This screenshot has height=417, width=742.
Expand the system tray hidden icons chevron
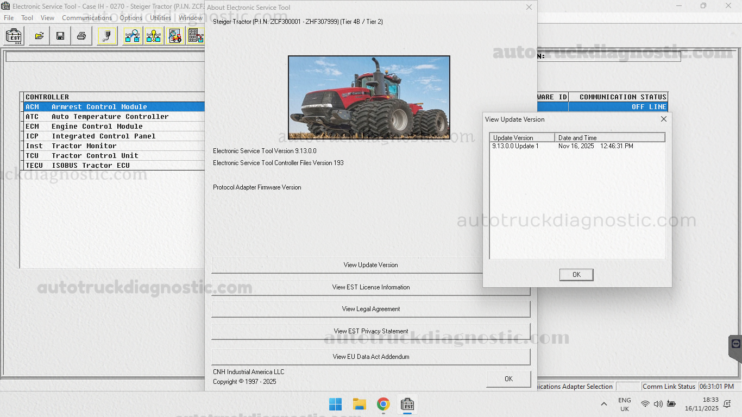[x=603, y=405]
